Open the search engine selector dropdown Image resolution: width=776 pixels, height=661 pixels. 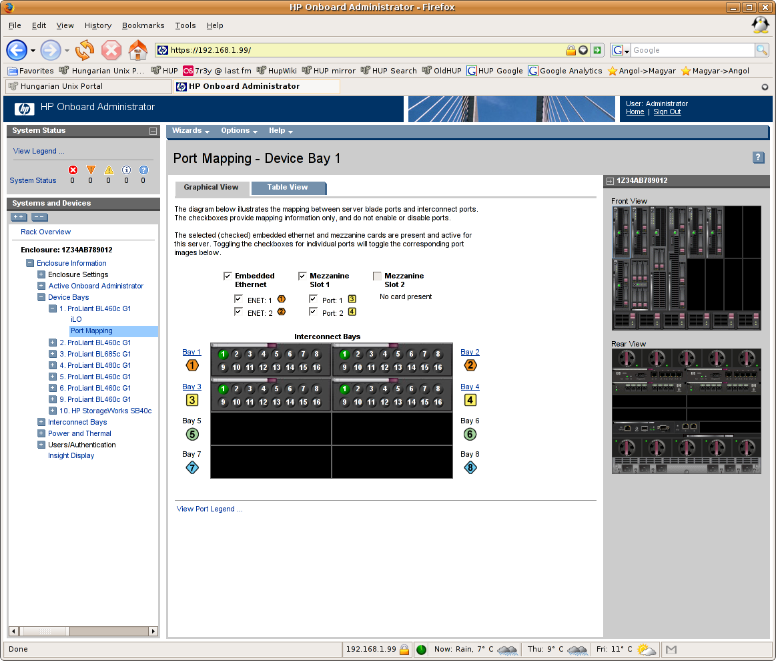[x=621, y=50]
